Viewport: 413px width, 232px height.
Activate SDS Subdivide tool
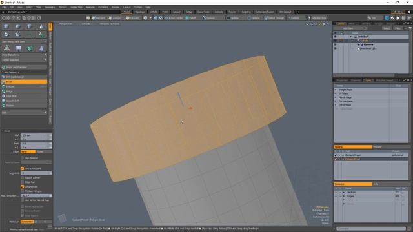point(25,77)
